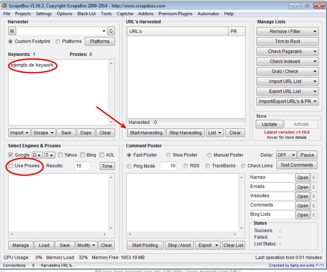Click the URL's column header
This screenshot has width=327, height=272.
coord(178,31)
